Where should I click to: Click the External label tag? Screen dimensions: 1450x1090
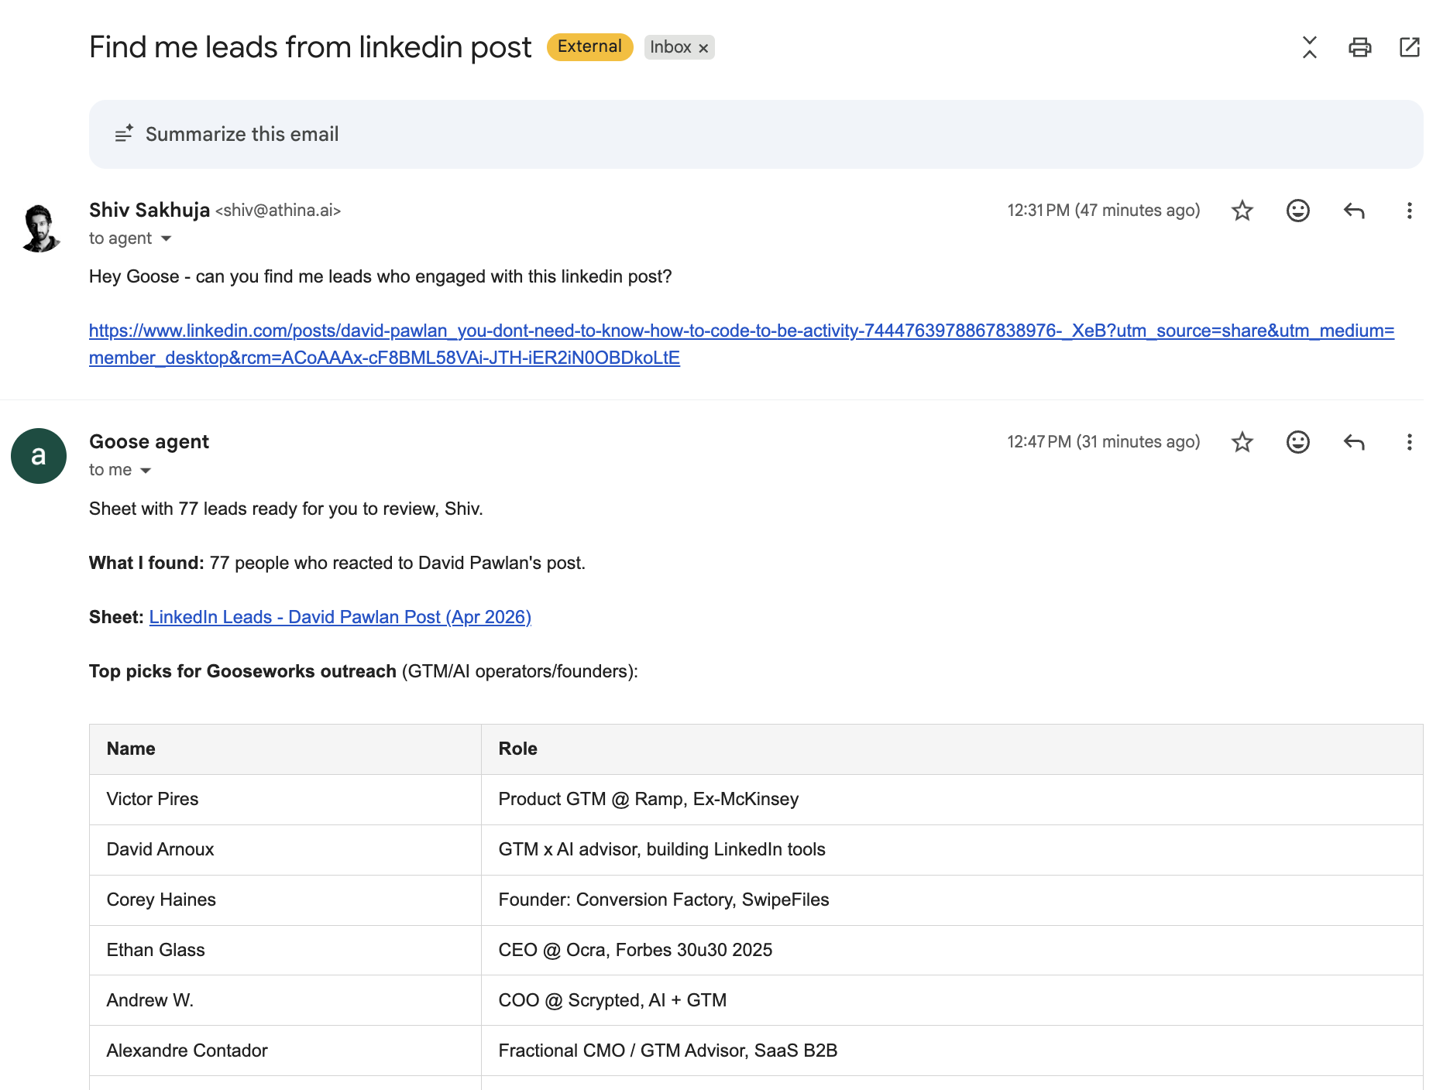coord(589,46)
